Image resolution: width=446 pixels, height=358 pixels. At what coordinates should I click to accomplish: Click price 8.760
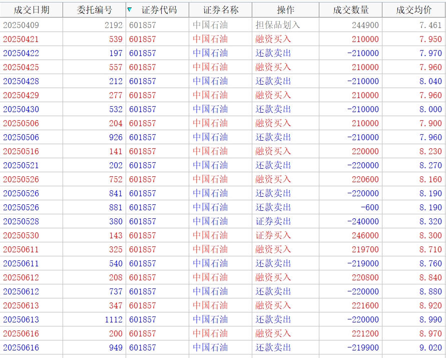(x=430, y=263)
